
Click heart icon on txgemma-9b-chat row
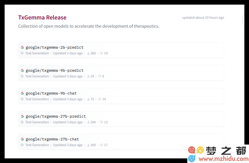coord(99,99)
